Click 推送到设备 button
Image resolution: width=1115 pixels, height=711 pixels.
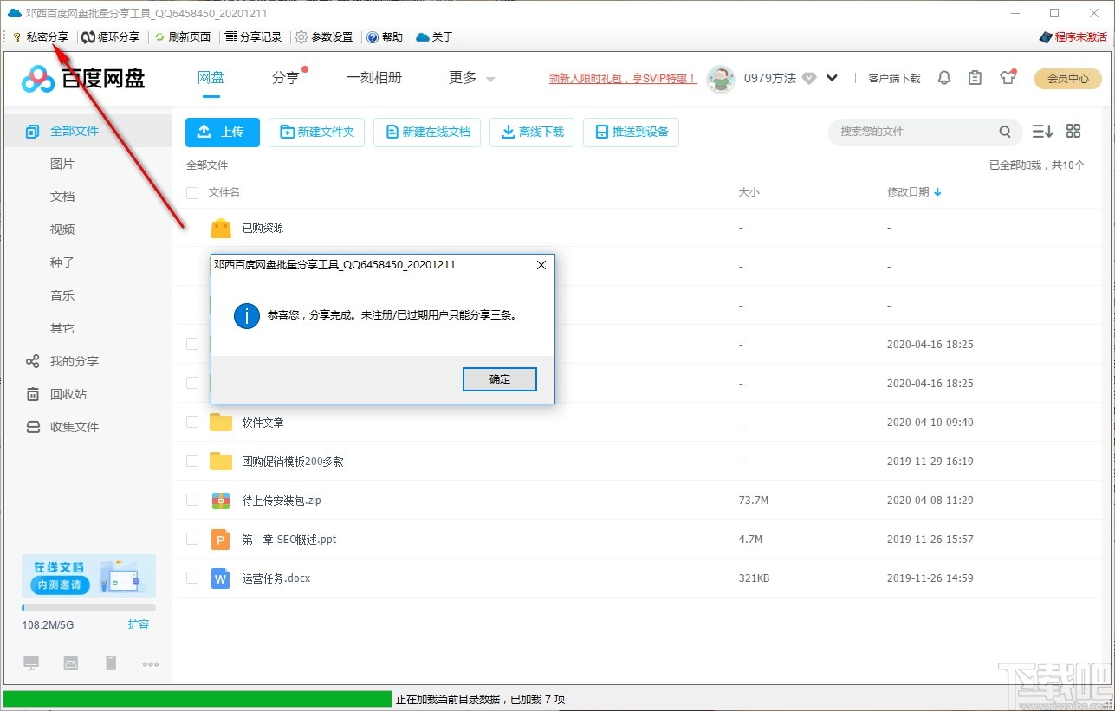631,132
